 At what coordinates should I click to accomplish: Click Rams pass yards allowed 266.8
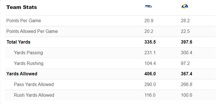pyautogui.click(x=186, y=85)
